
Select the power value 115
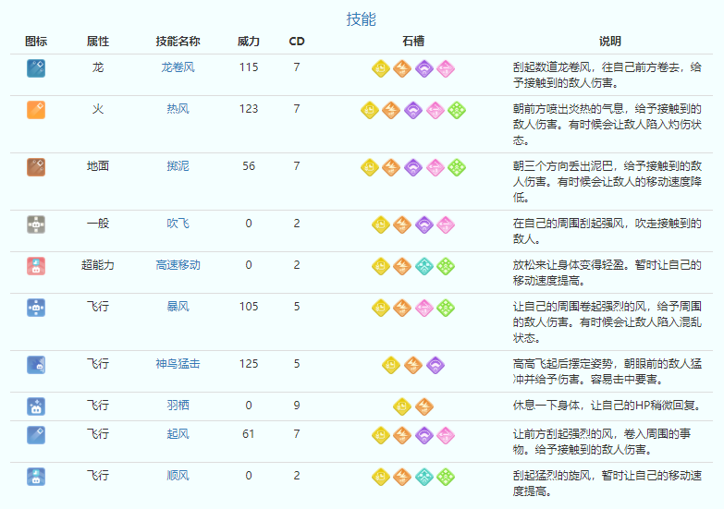pyautogui.click(x=249, y=67)
